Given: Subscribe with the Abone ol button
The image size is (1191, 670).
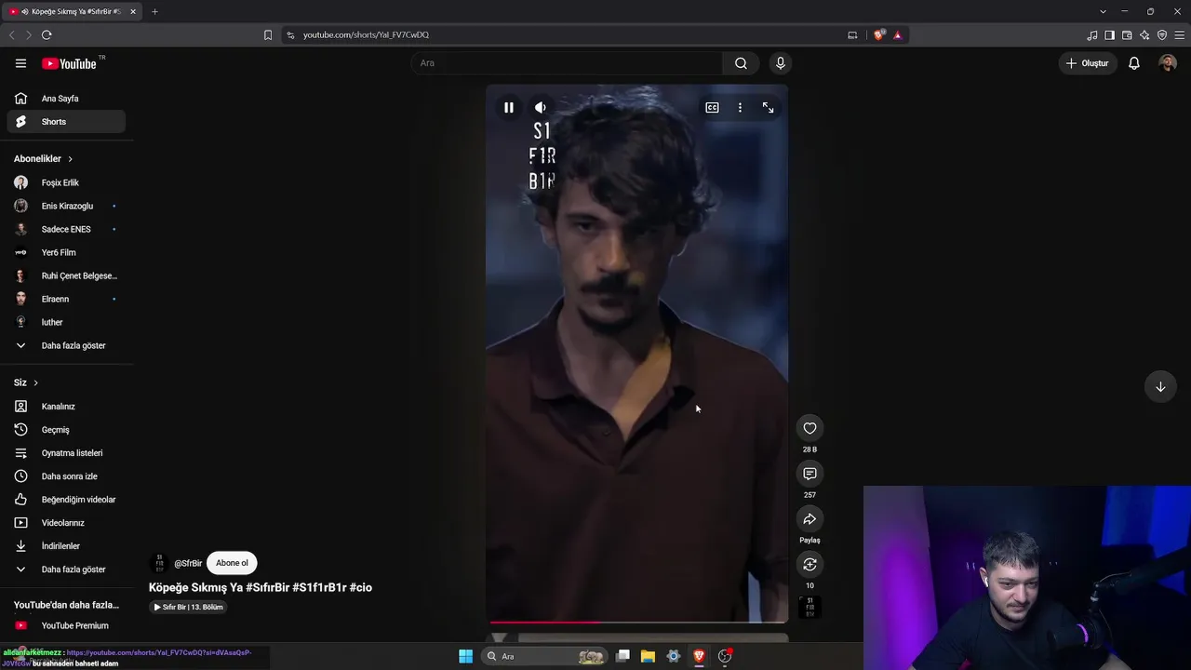Looking at the screenshot, I should [232, 563].
